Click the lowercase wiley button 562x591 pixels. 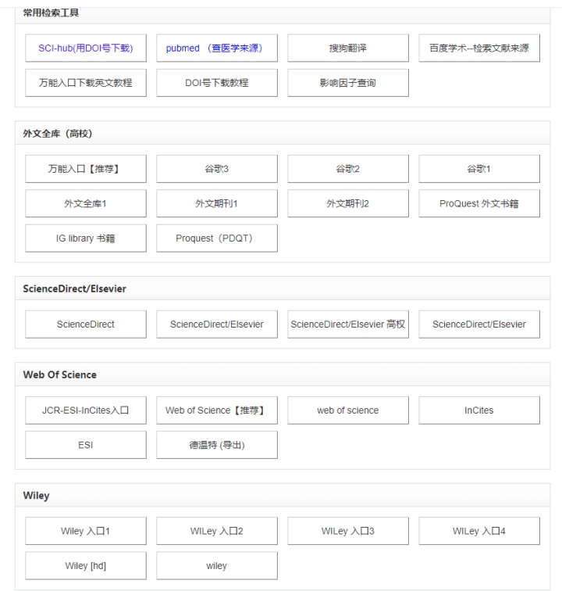click(217, 565)
